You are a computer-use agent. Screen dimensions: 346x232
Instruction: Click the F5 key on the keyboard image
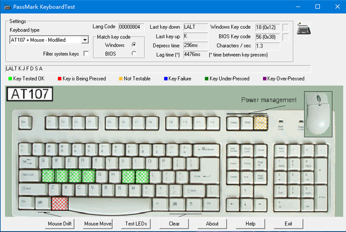111,123
